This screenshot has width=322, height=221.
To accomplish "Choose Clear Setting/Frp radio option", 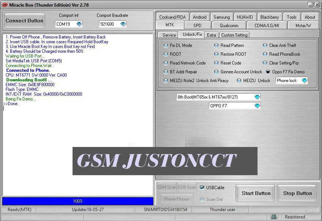I will tap(265, 63).
